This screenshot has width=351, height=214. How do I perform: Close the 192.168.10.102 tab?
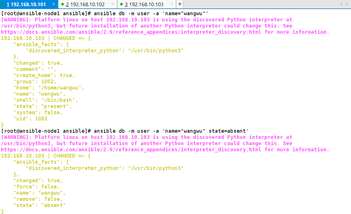coord(112,4)
